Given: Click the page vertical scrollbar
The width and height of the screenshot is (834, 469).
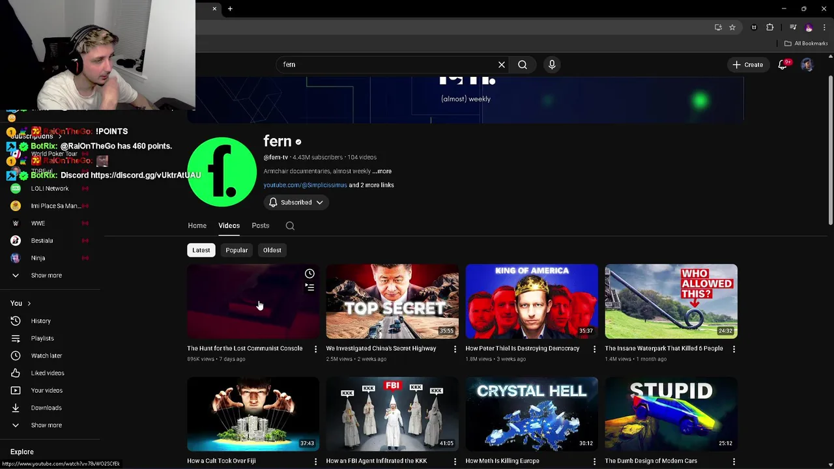Looking at the screenshot, I should click(x=830, y=150).
